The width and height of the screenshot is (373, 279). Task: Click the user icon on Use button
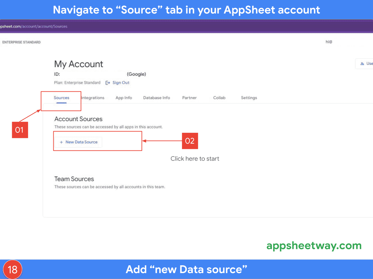coord(362,64)
